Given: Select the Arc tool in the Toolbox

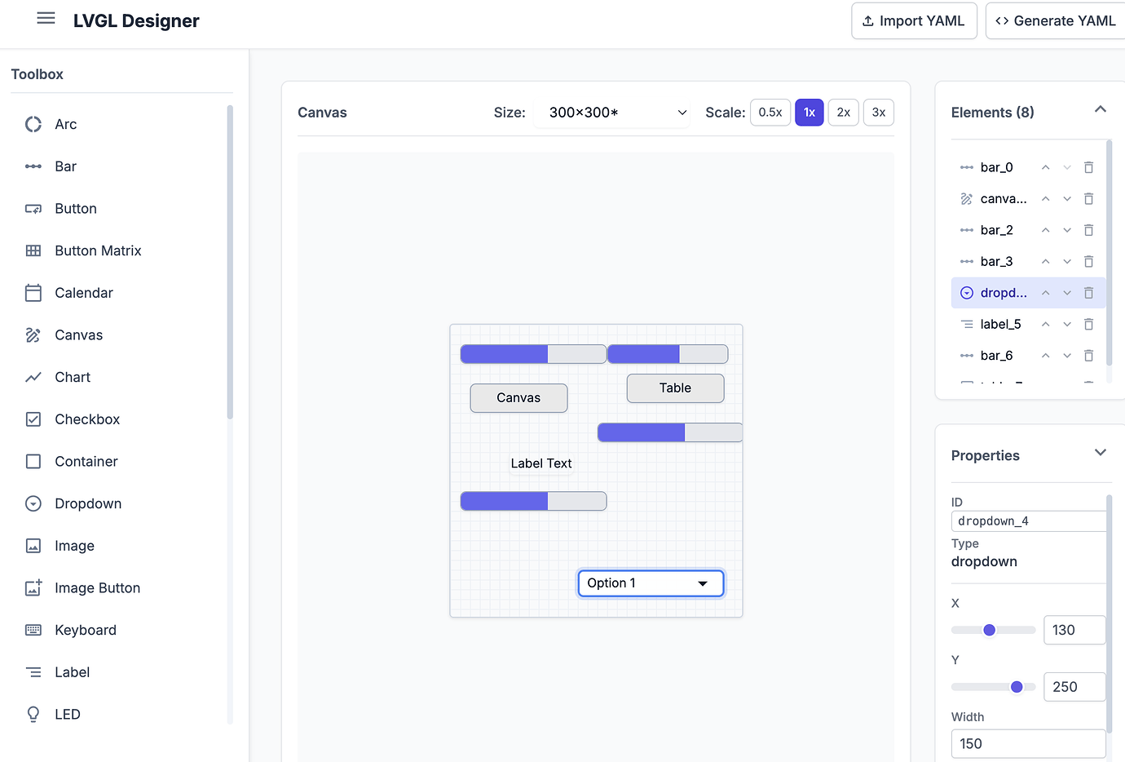Looking at the screenshot, I should (x=65, y=124).
